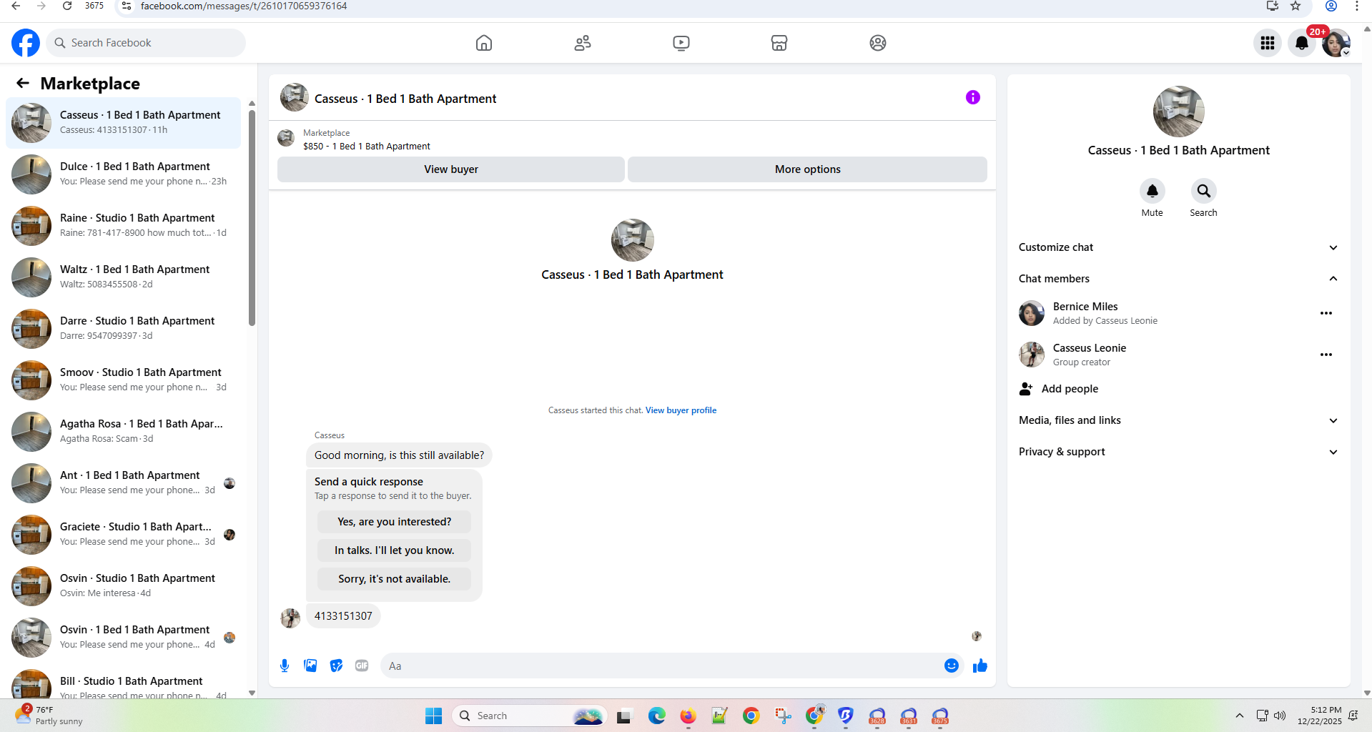Screen dimensions: 1372x732
Task: Collapse the Chat members section
Action: point(1178,279)
